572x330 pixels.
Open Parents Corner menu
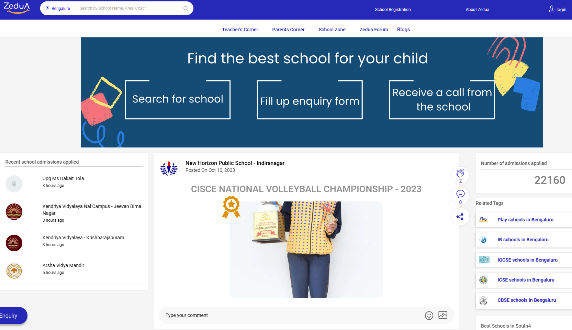click(288, 30)
